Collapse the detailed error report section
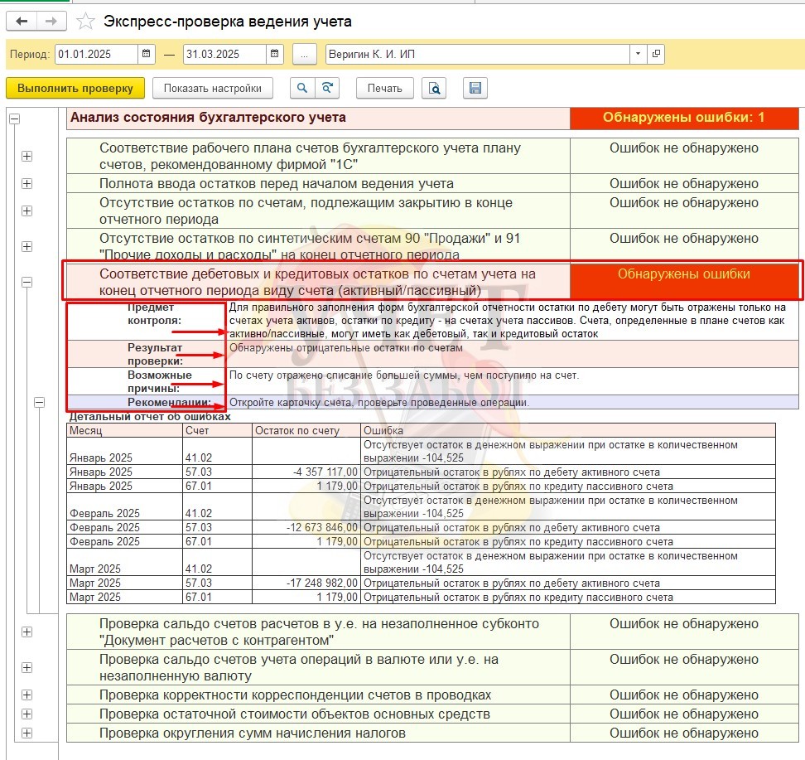The image size is (805, 760). pos(38,403)
